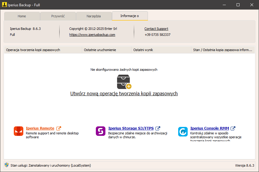Click the 'Bezpieczne zdalne miejsce do archiwizacji' description
Image resolution: width=259 pixels, height=172 pixels.
point(138,135)
